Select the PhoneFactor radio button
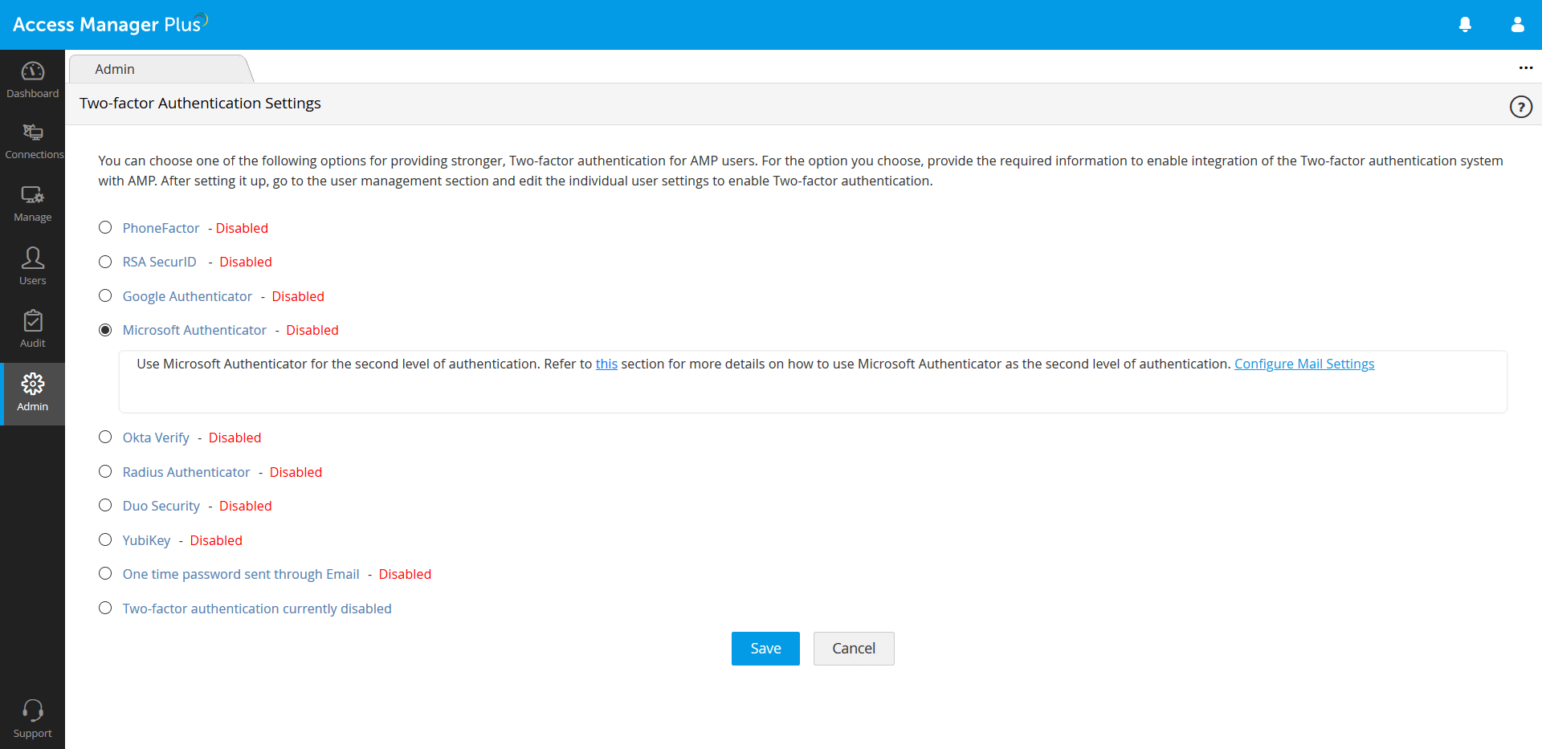This screenshot has width=1542, height=749. tap(105, 227)
